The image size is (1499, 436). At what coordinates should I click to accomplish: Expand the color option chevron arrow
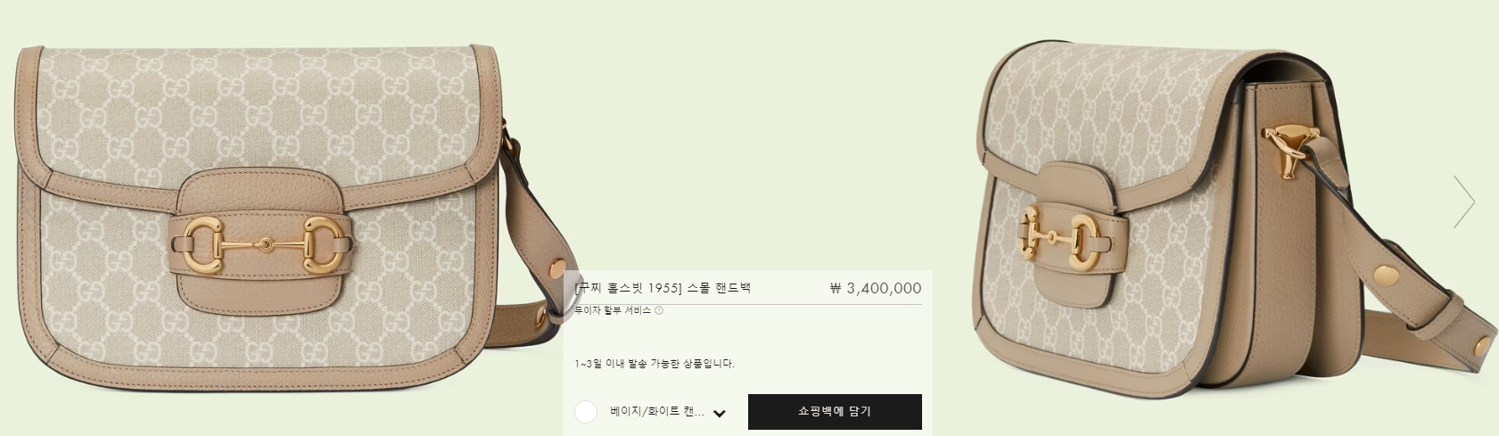pos(720,414)
